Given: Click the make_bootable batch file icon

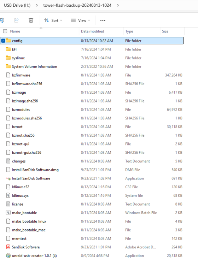Looking at the screenshot, I should coord(8,213).
